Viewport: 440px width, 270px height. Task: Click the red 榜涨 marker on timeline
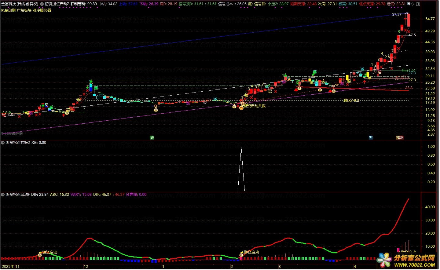coord(400,138)
